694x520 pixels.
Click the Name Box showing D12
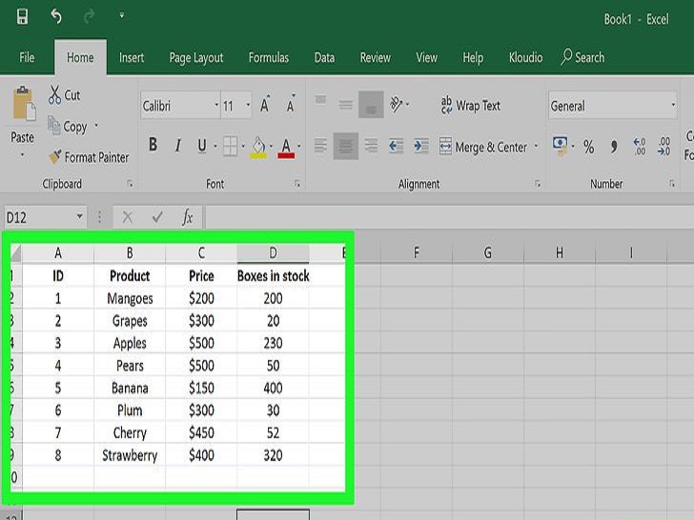[39, 217]
